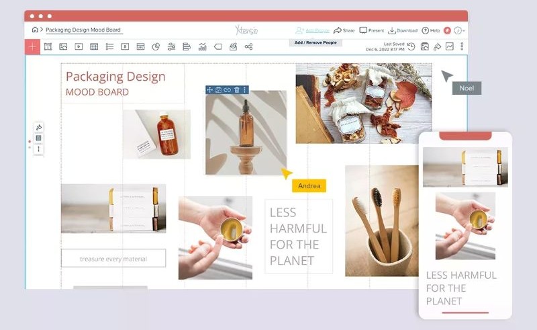Add a video module from the toolbar
Viewport: 537px width, 330px height.
79,46
